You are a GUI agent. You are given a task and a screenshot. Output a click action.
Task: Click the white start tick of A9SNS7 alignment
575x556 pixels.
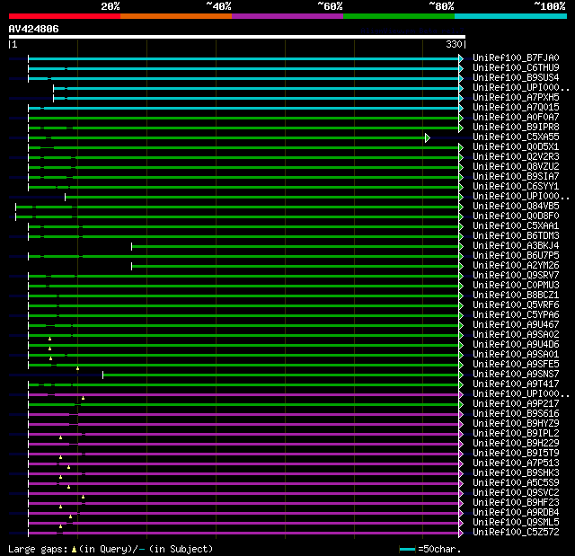coord(102,375)
